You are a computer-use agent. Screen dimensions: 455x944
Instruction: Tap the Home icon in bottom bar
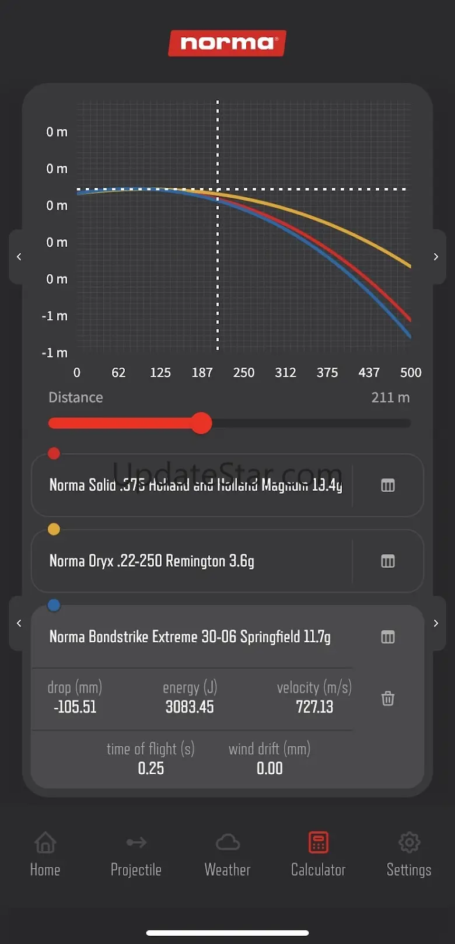45,843
